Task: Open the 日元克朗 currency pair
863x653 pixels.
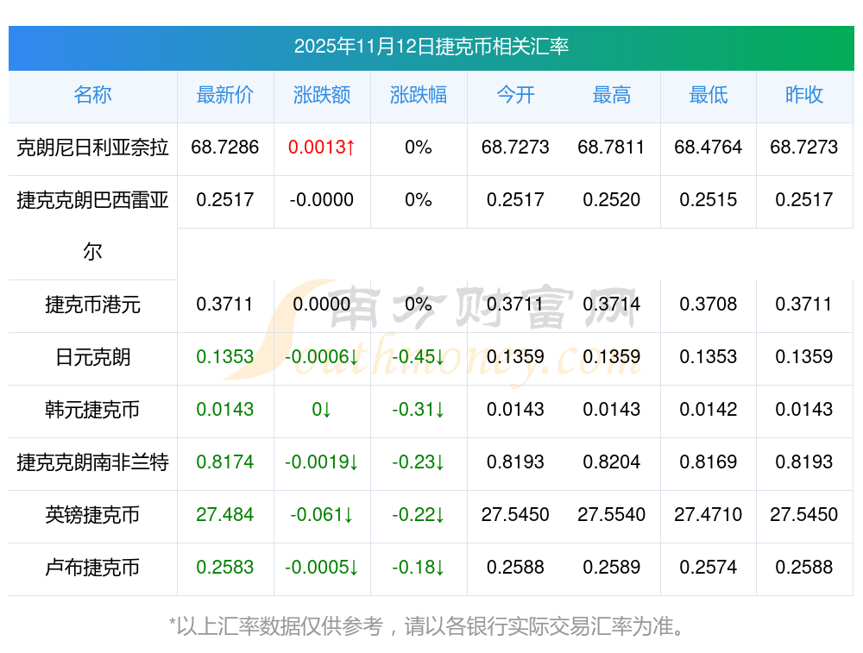Action: point(92,357)
